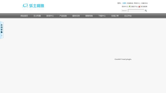Focus the Search input field
The width and height of the screenshot is (166, 93).
tap(136, 11)
